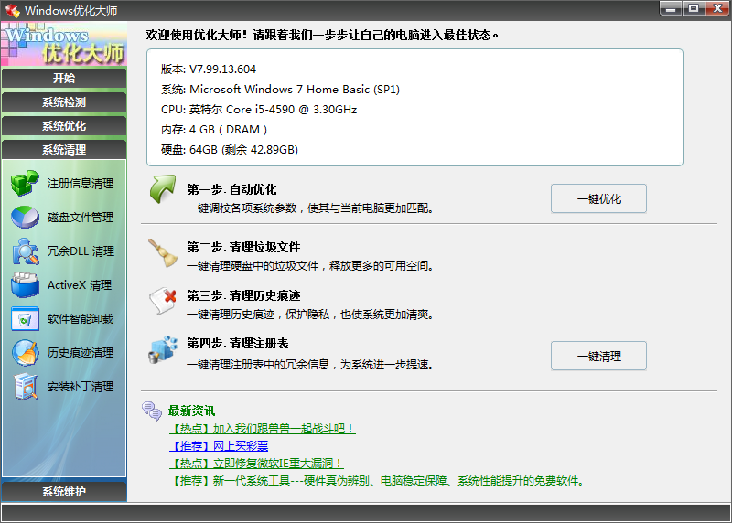Expand the 开始 sidebar section
732x523 pixels.
tap(64, 79)
